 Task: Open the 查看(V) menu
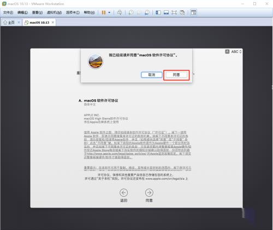click(x=37, y=13)
